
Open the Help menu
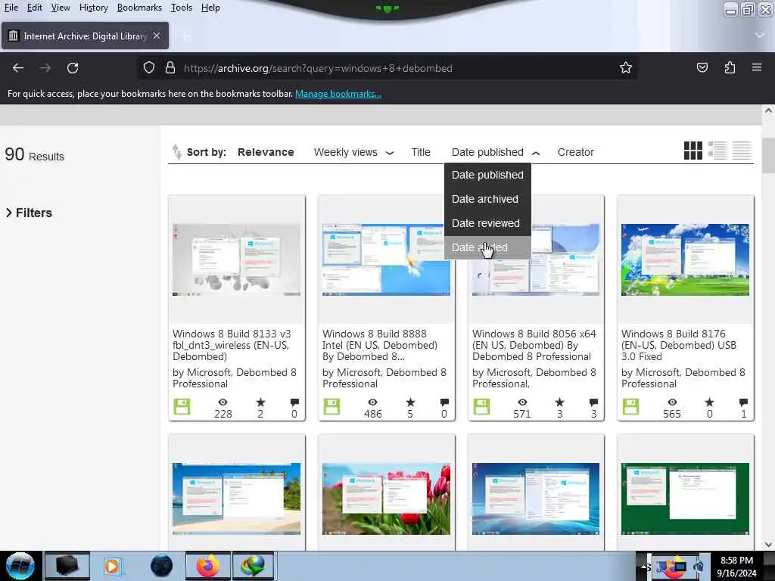pyautogui.click(x=210, y=8)
